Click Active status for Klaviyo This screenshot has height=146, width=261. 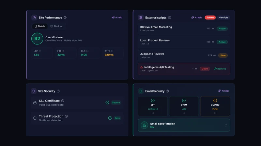[x=222, y=29]
